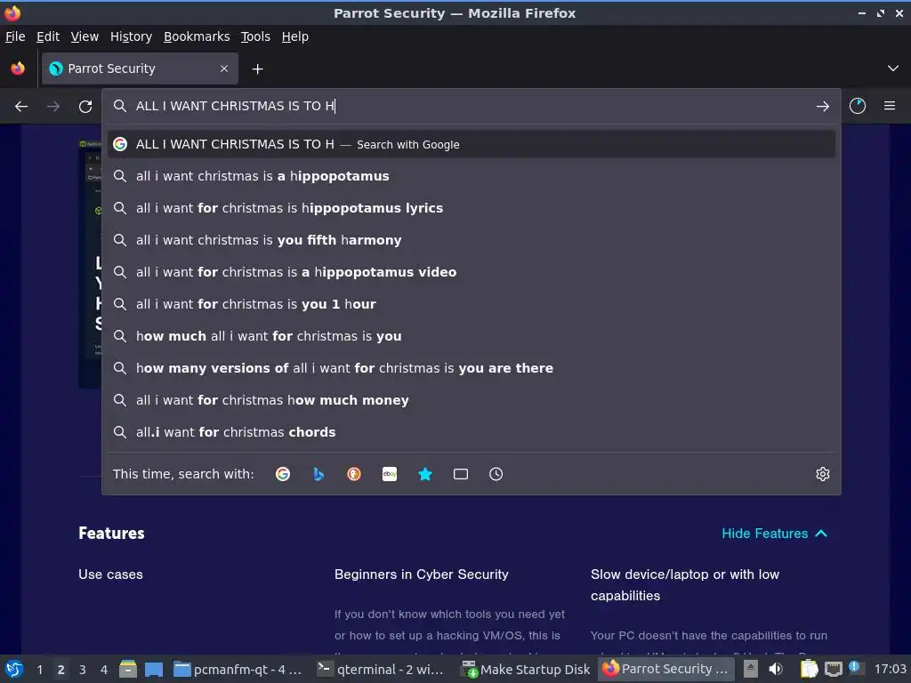Open search settings gear in dropdown
The image size is (911, 683).
823,474
